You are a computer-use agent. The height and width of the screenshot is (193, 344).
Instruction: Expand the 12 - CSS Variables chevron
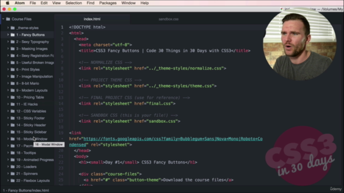pyautogui.click(x=8, y=111)
